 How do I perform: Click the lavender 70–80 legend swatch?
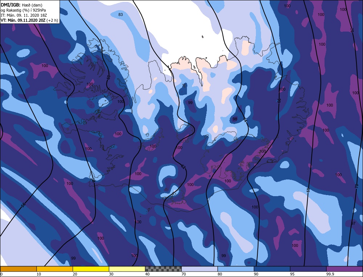[x=200, y=269]
